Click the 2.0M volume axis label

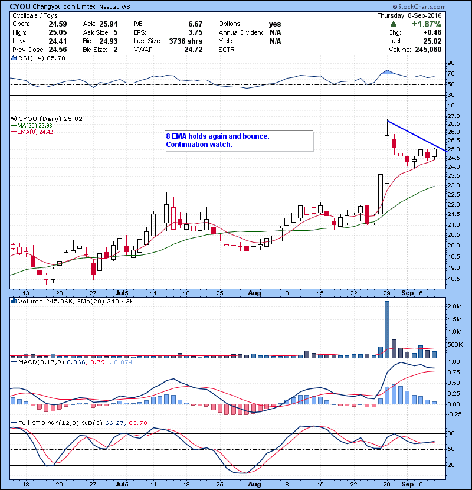(454, 306)
